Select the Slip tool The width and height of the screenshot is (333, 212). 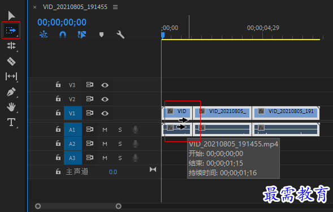point(11,76)
